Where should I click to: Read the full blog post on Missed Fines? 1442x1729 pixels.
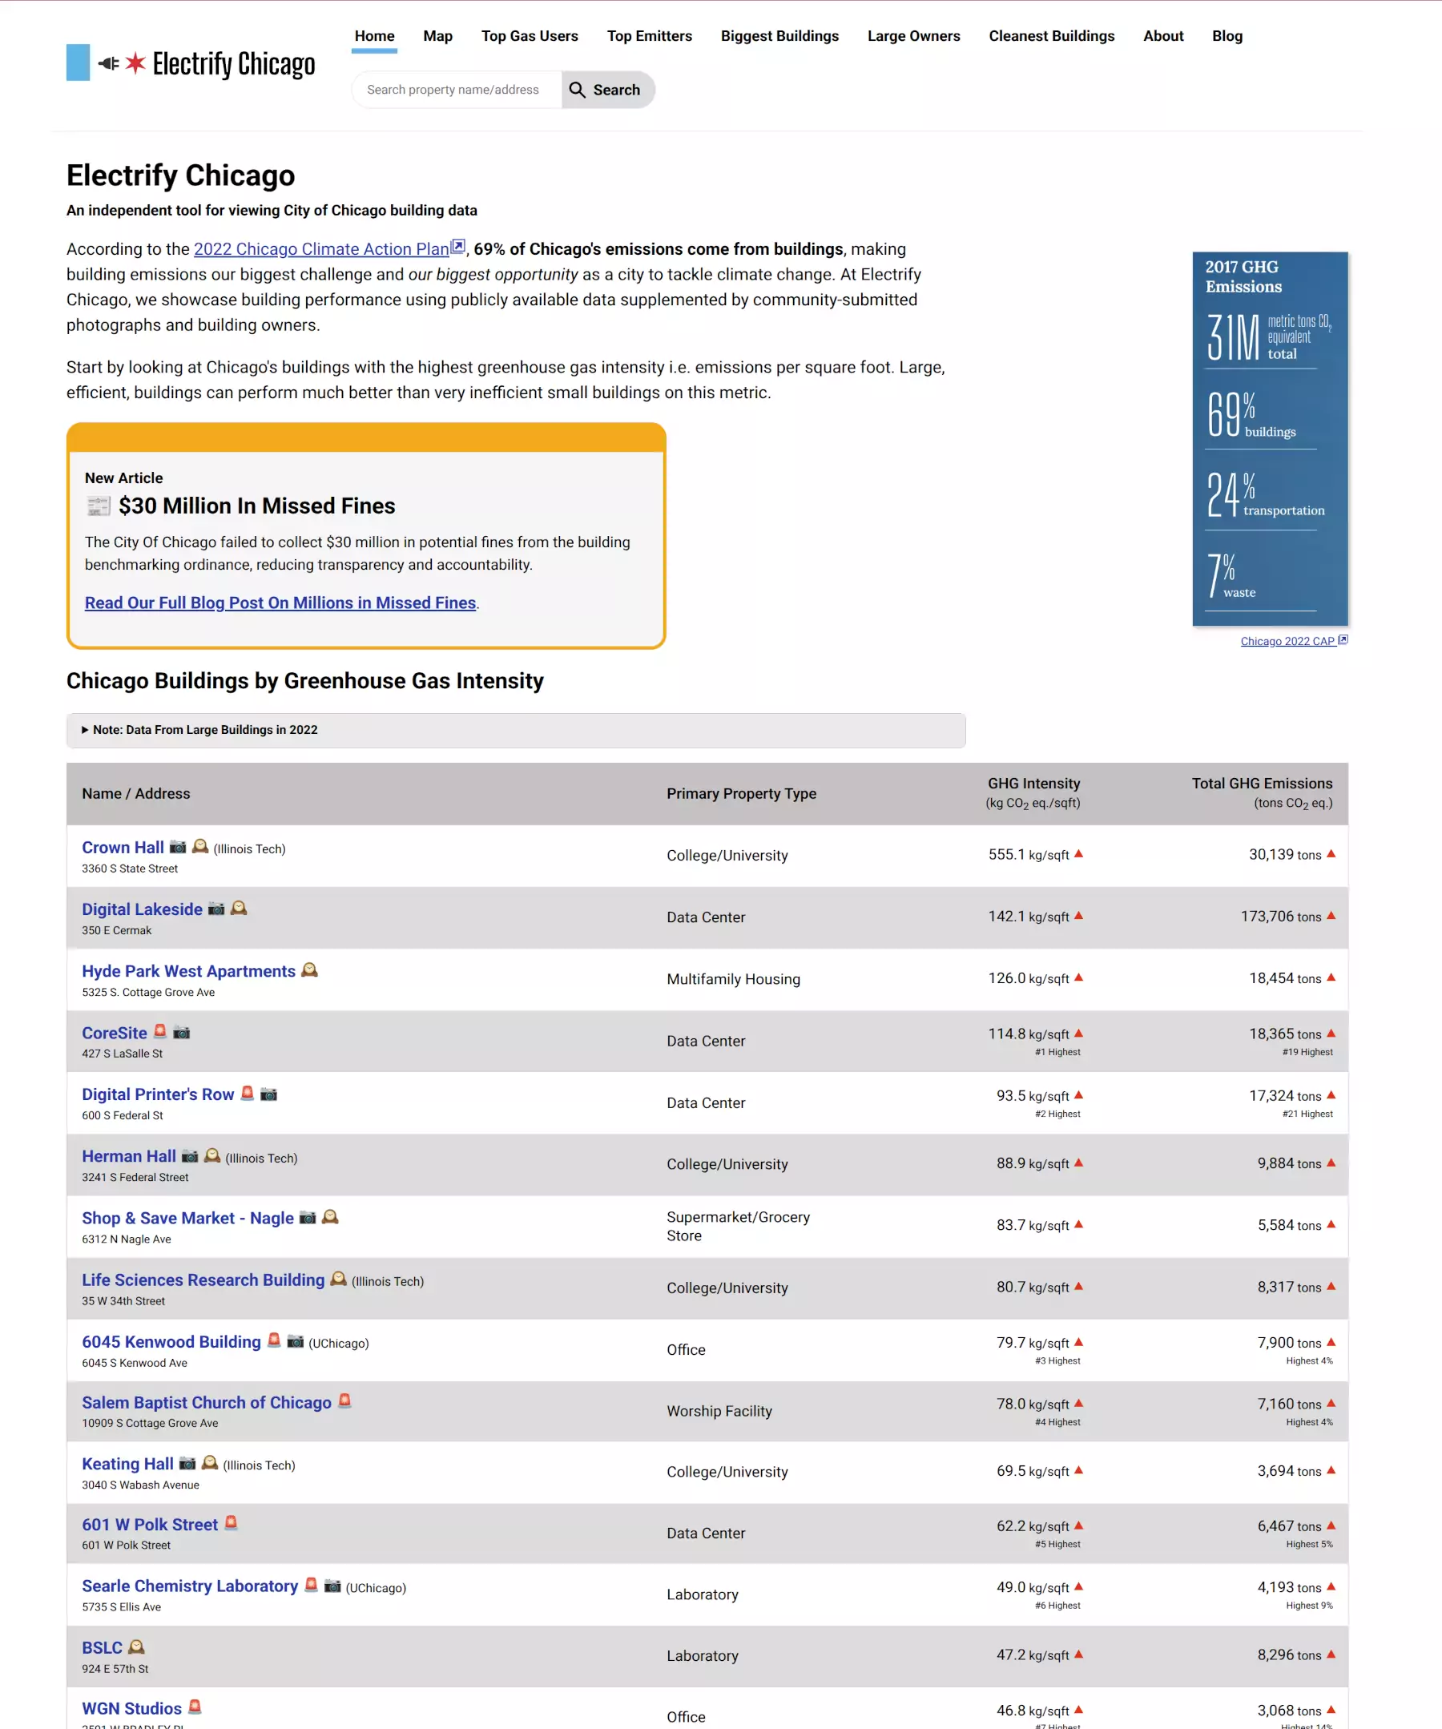pos(280,603)
